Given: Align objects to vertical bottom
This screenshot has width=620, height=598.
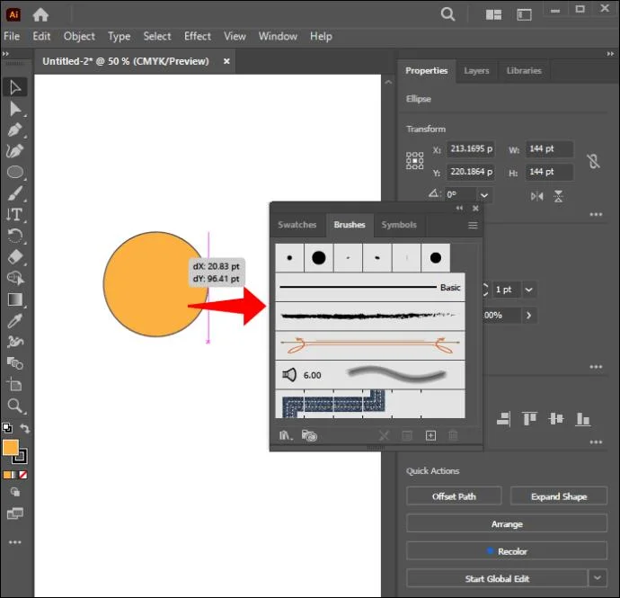Looking at the screenshot, I should (582, 419).
